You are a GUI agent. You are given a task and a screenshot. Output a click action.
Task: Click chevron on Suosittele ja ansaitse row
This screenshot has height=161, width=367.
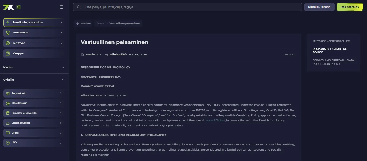click(61, 23)
